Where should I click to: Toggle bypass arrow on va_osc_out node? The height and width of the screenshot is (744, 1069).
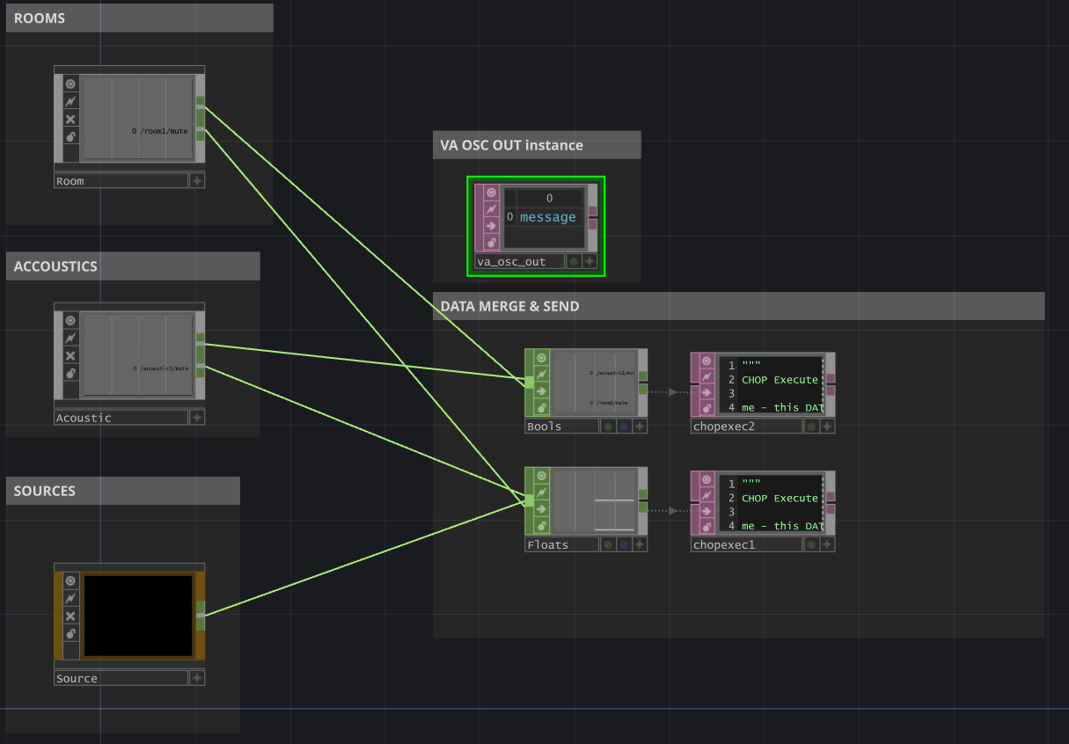[491, 226]
